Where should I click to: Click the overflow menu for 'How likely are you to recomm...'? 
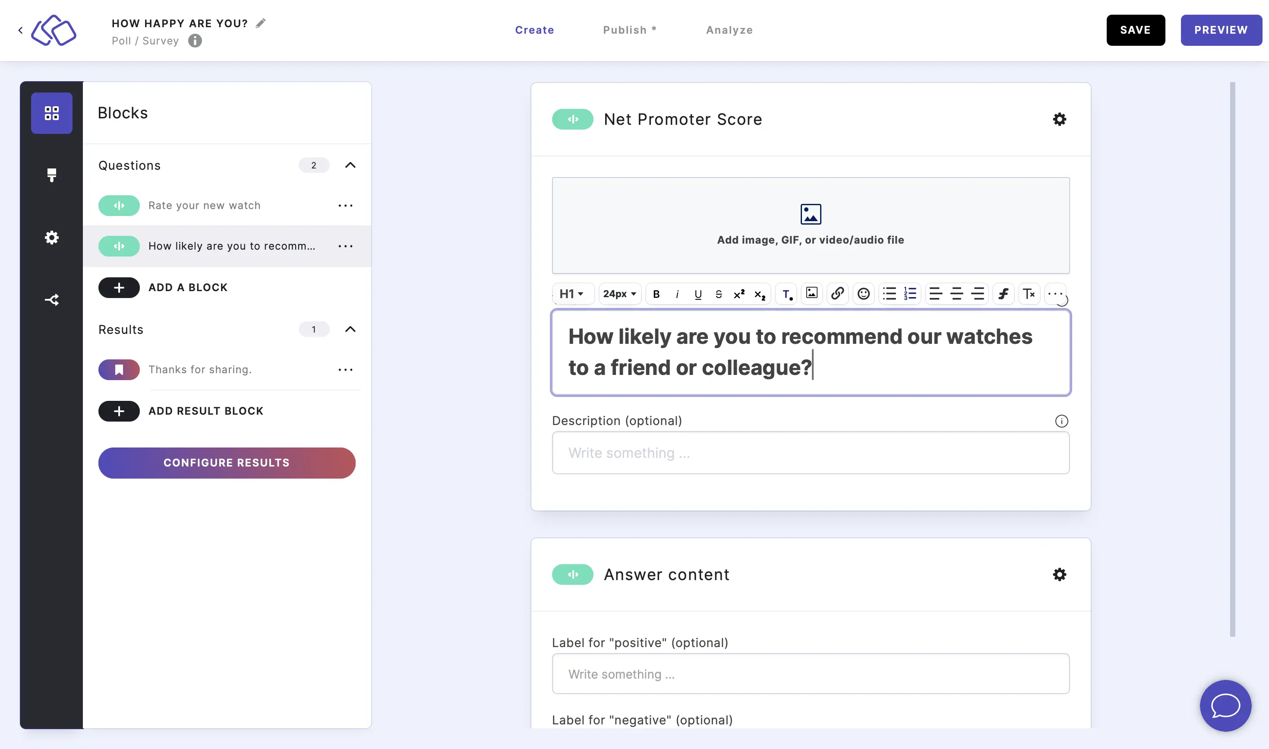[346, 245]
